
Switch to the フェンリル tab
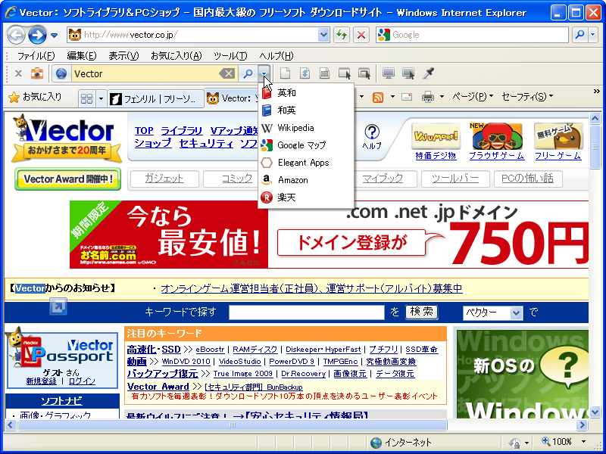[155, 99]
